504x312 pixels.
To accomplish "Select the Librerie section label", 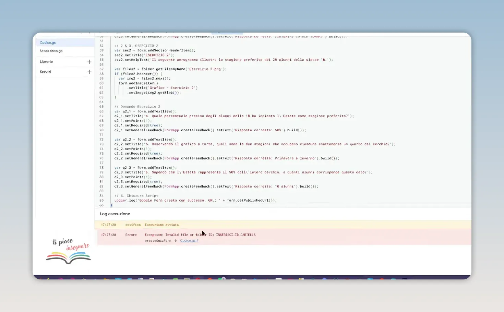I will pyautogui.click(x=46, y=62).
